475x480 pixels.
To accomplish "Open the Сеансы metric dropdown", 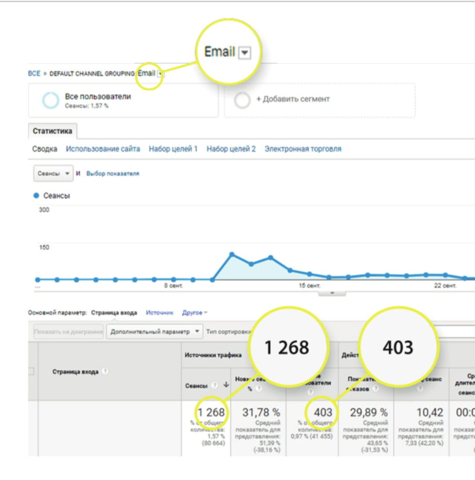I will point(53,174).
